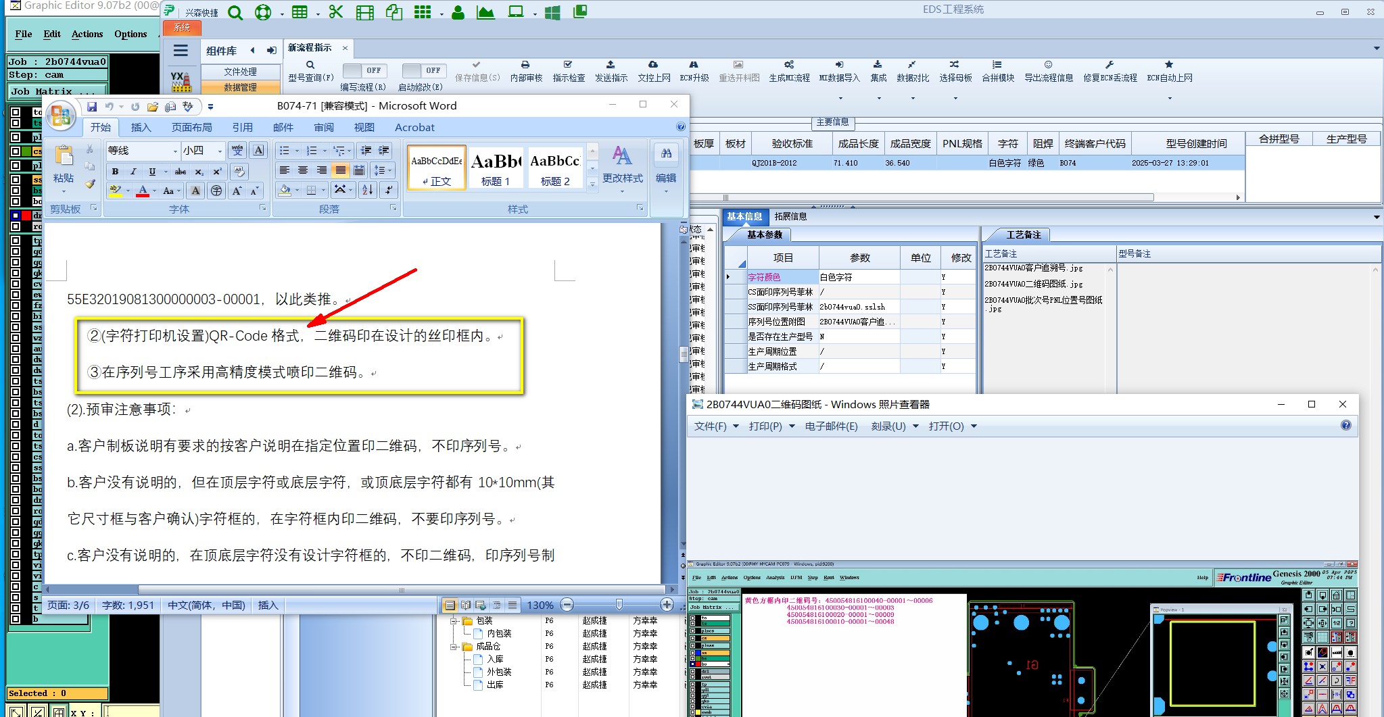Toggle checkbox for layer 'cs' in Genesis matrix
Screen dimensions: 1384x717
(16, 151)
